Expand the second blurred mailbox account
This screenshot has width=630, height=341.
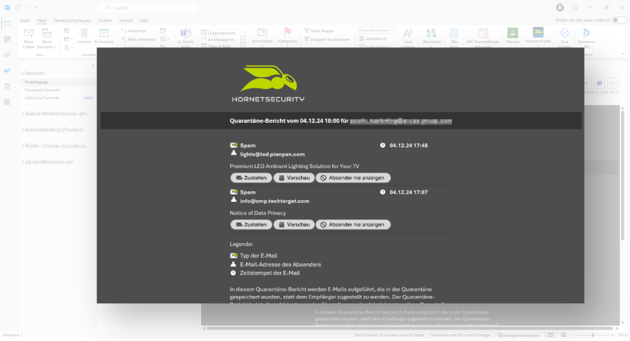click(23, 130)
